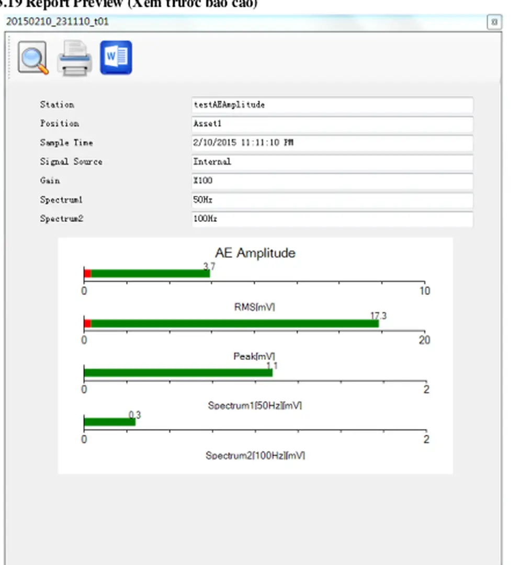Click the Spectrum2 field showing 100Hz

(x=332, y=219)
